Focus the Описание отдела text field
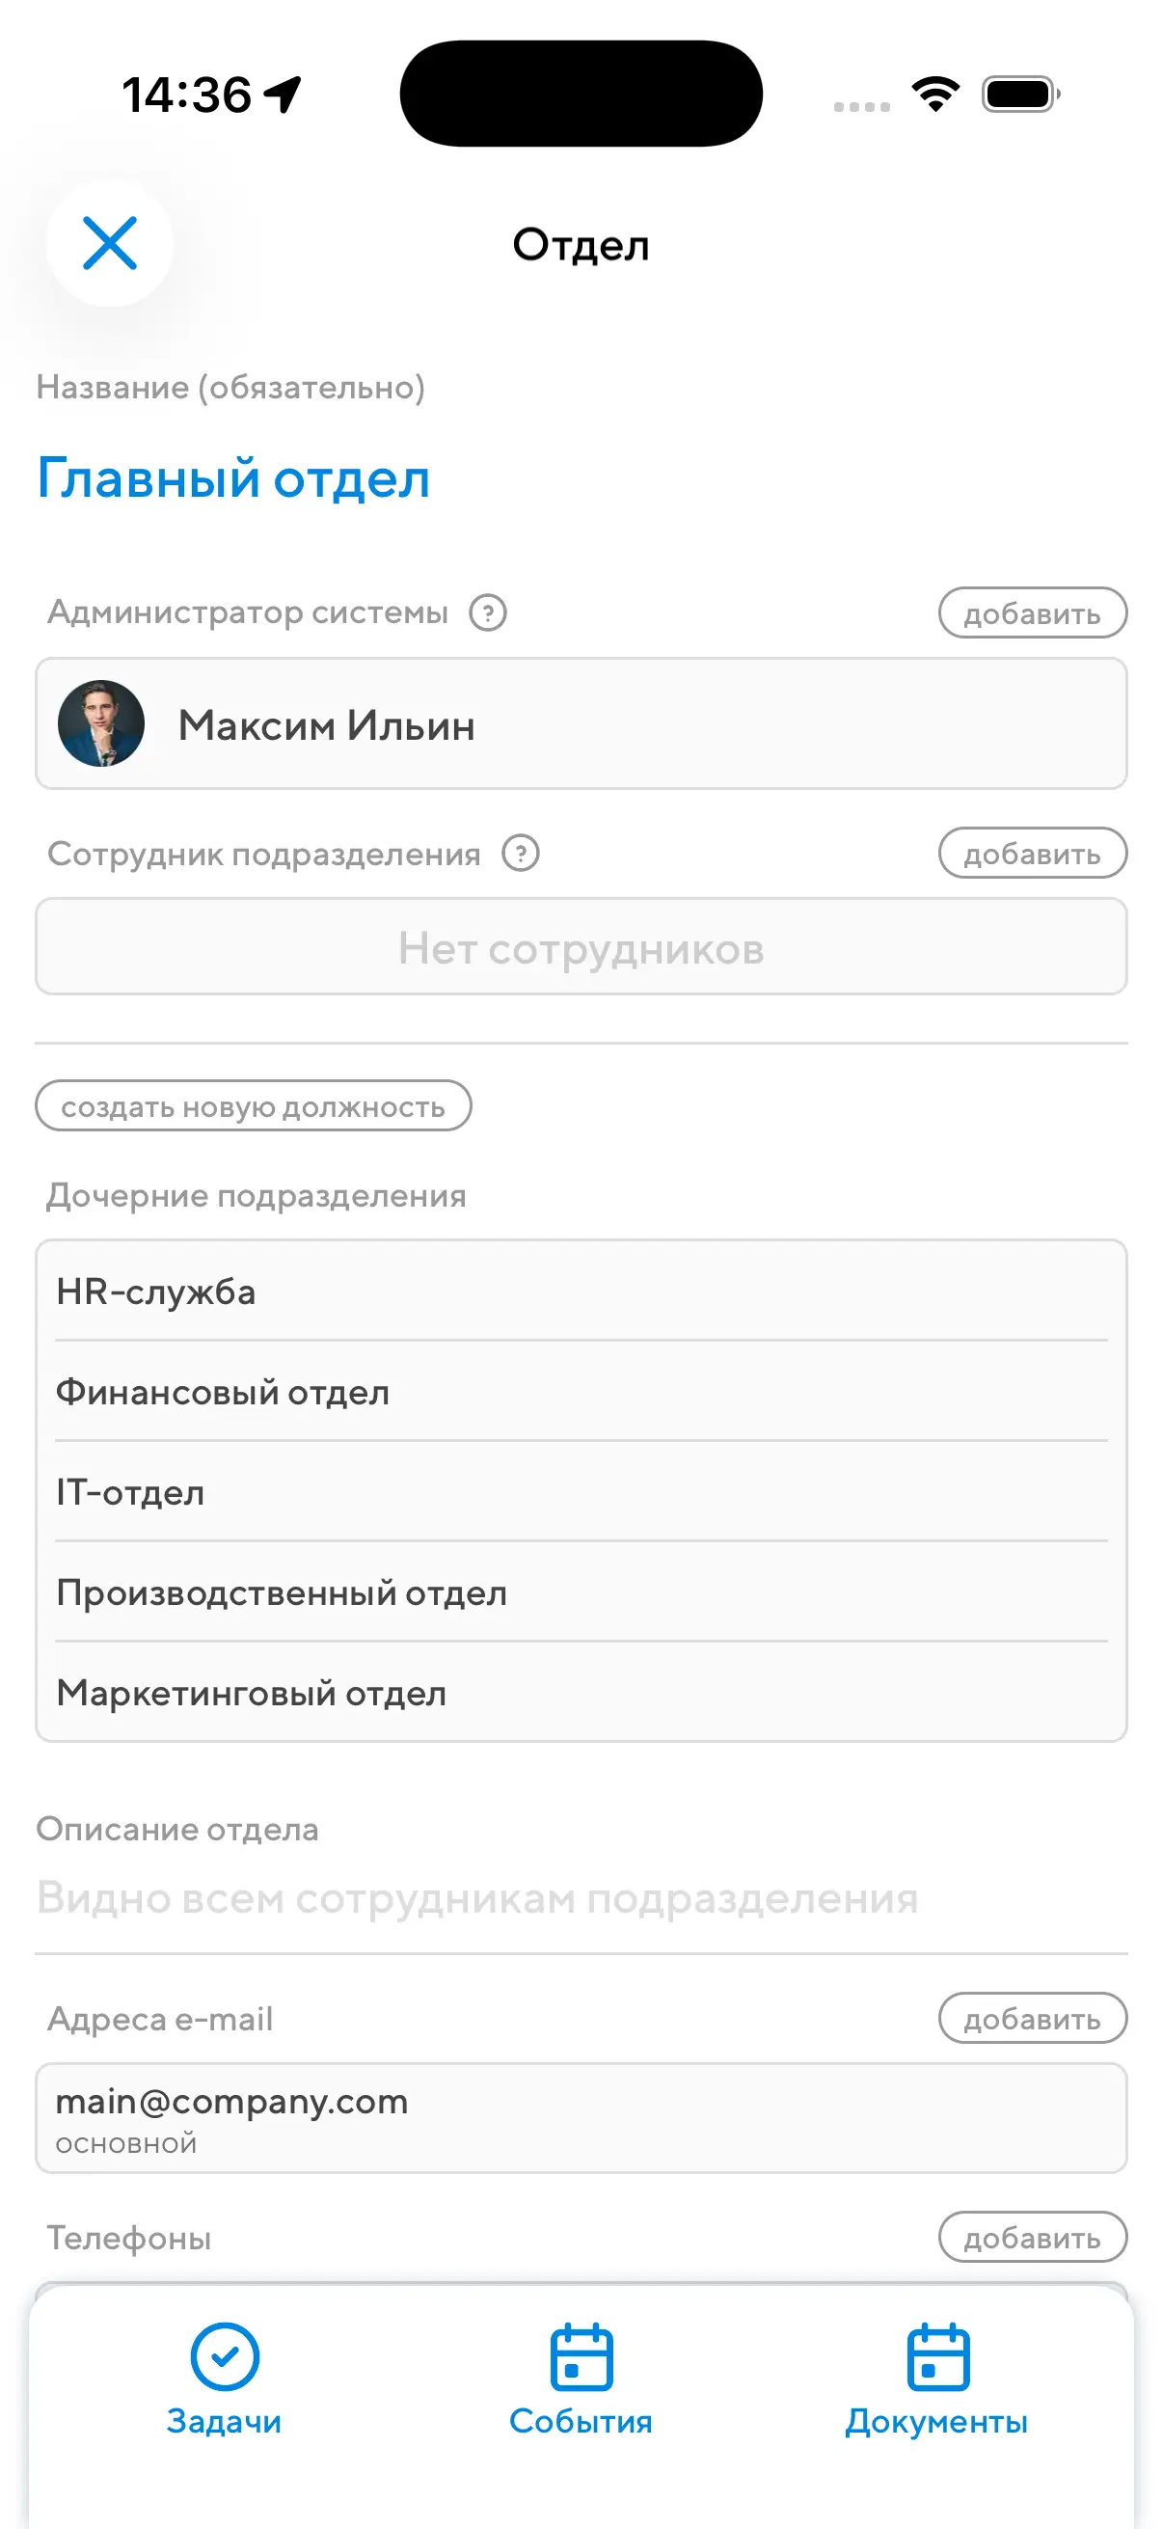The height and width of the screenshot is (2529, 1163). 581,1898
